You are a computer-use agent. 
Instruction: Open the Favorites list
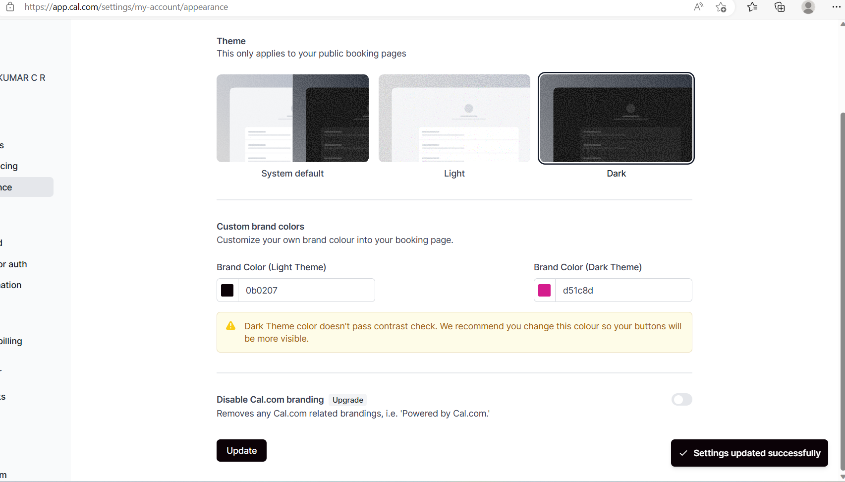pos(752,7)
